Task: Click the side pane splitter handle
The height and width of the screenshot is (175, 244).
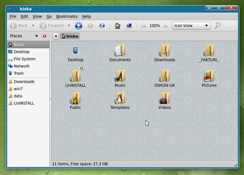Action: click(x=50, y=99)
